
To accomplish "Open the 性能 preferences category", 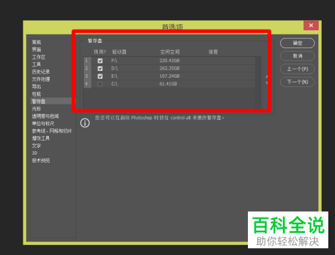I will click(36, 94).
